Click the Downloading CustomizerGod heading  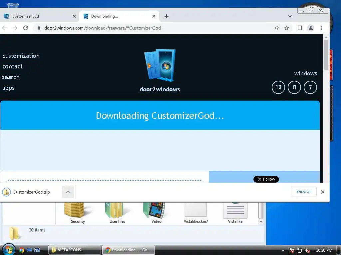click(x=160, y=116)
